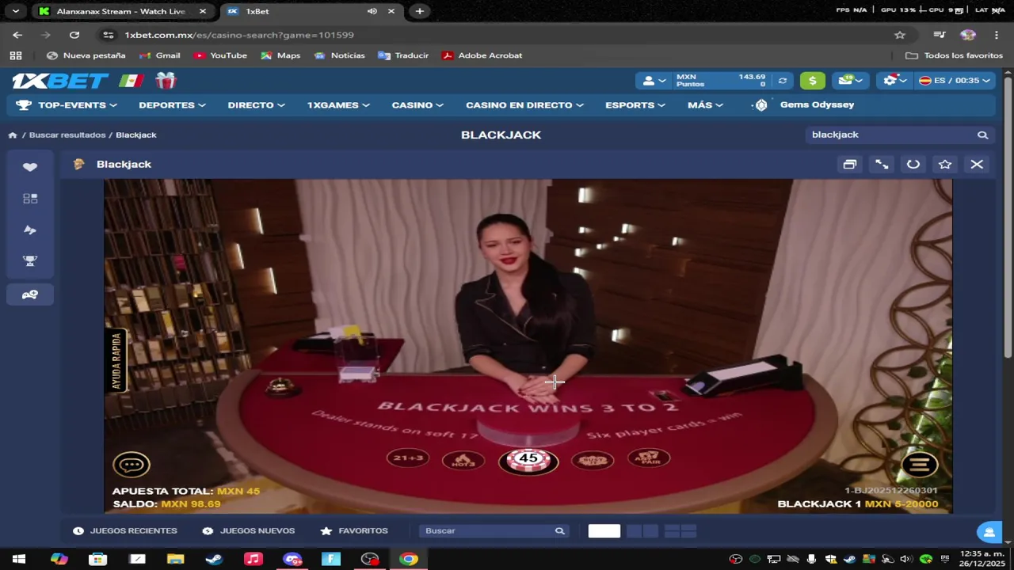This screenshot has height=570, width=1014.
Task: Open the live support chat button
Action: coord(989,532)
